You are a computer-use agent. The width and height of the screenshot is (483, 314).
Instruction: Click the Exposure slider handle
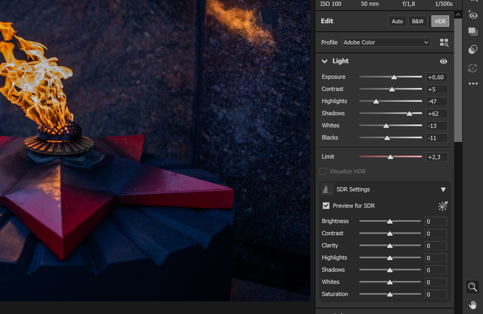tap(394, 77)
